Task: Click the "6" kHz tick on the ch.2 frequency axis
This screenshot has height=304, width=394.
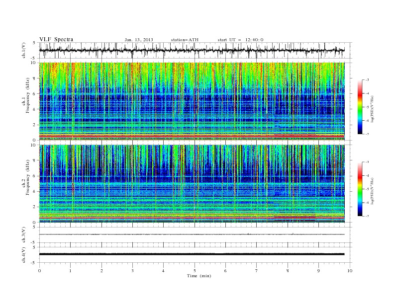Action: click(35, 176)
